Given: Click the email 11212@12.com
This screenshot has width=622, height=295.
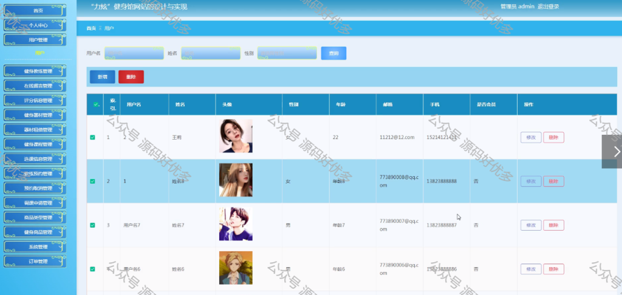Looking at the screenshot, I should 397,137.
